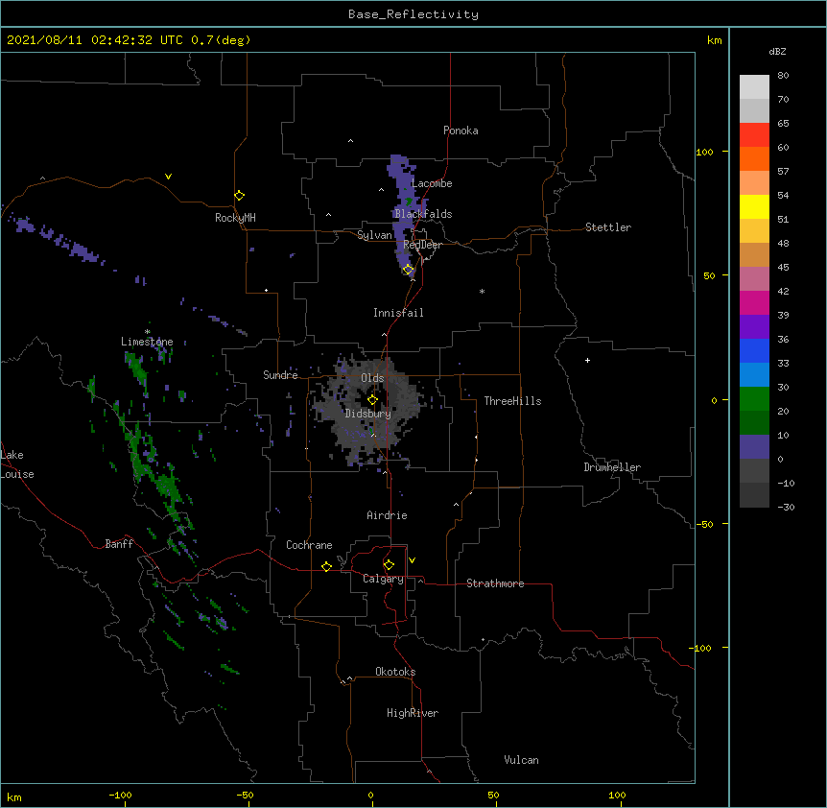This screenshot has height=808, width=827.
Task: Click the Strathmore label
Action: [x=495, y=583]
